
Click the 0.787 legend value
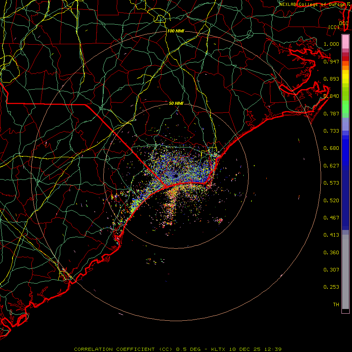tap(331, 113)
